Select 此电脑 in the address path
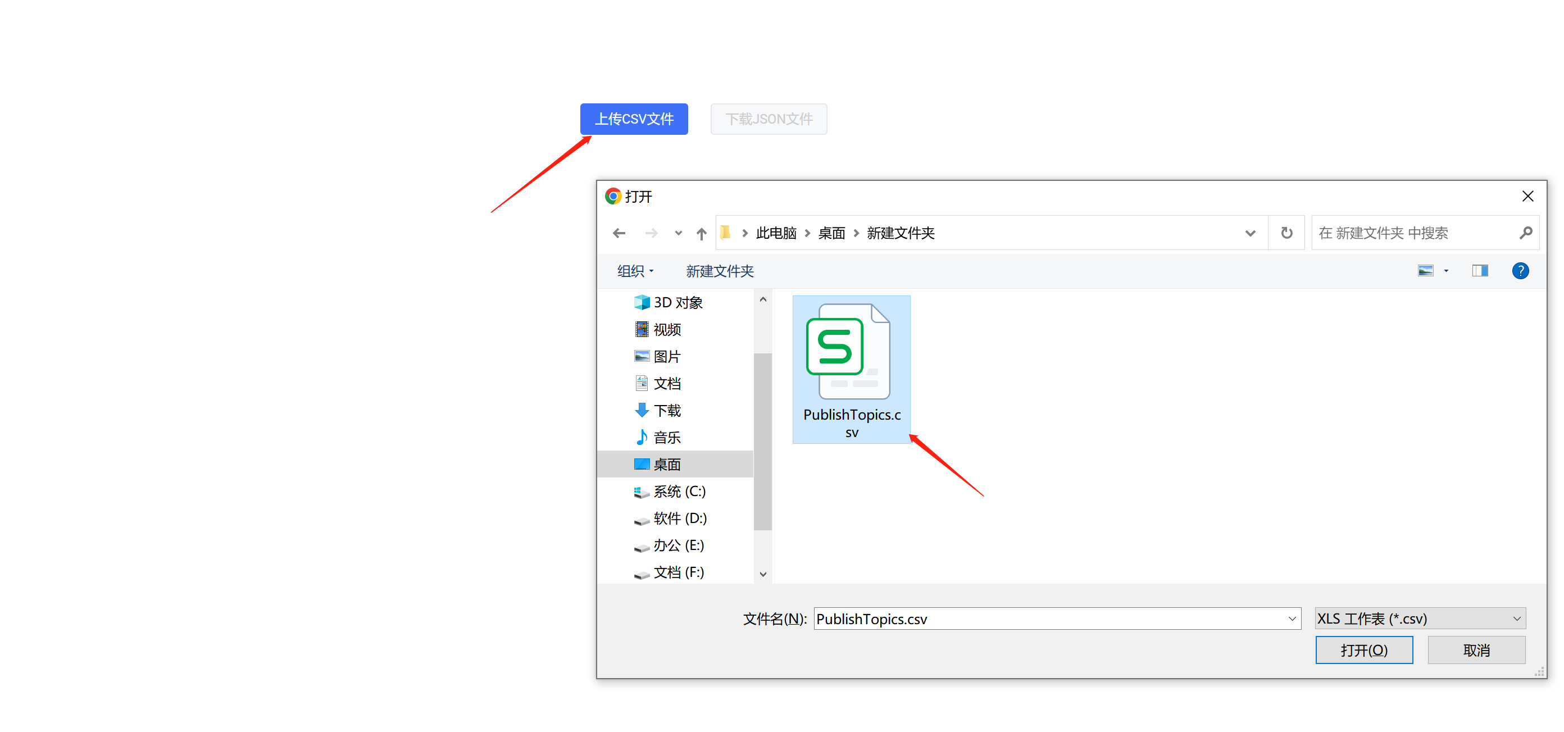The width and height of the screenshot is (1564, 732). (x=776, y=233)
